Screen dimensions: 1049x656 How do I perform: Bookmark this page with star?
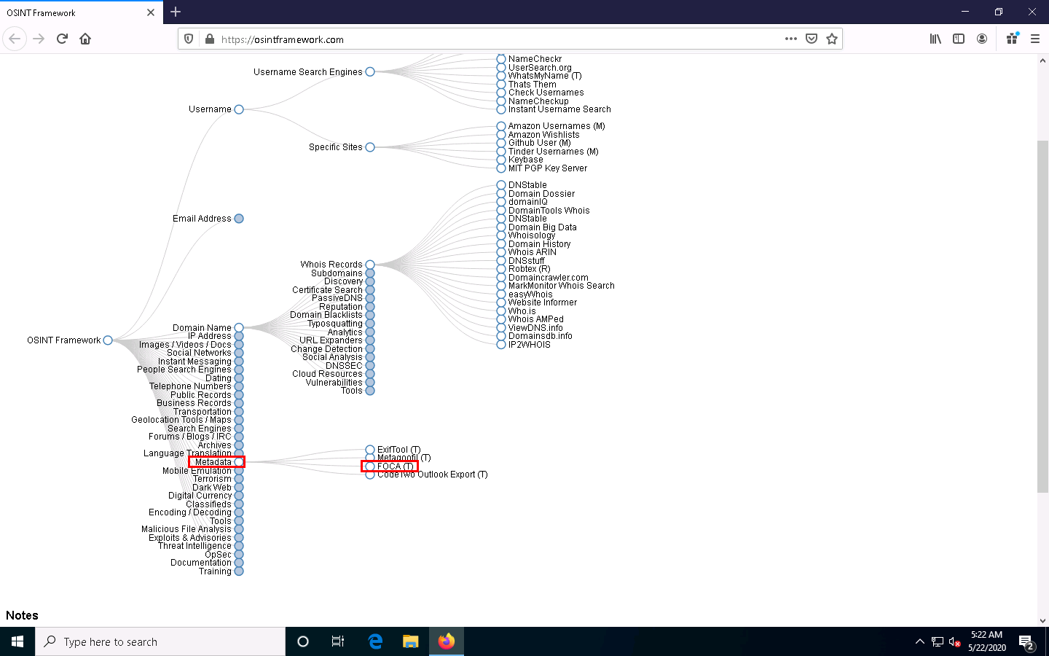coord(832,39)
